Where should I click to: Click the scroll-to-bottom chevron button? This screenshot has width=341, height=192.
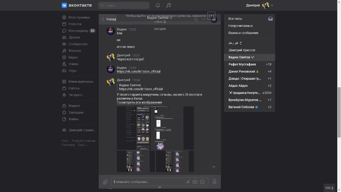[x=213, y=167]
